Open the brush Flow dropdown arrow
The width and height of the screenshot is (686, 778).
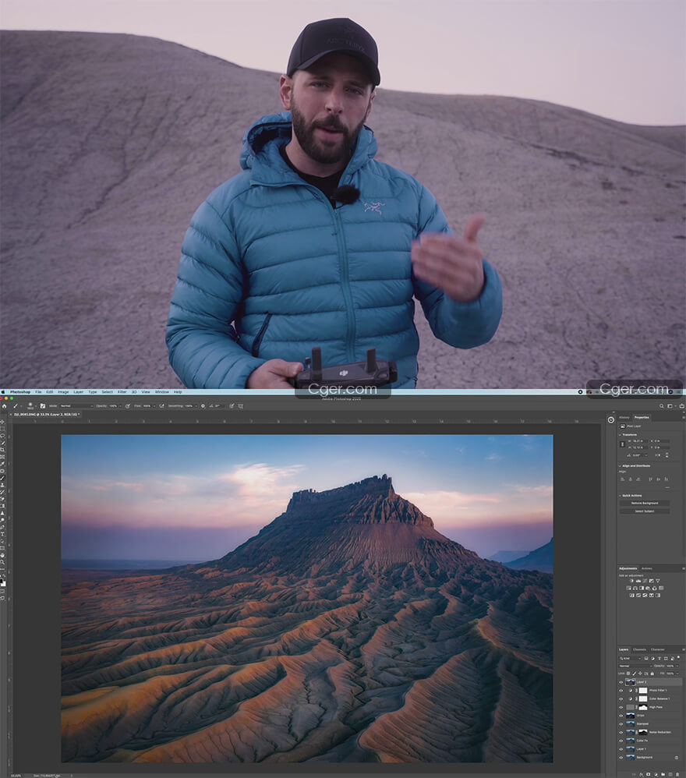tap(154, 406)
